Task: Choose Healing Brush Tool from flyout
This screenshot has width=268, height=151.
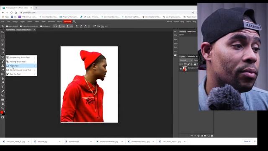Action: tap(21, 62)
